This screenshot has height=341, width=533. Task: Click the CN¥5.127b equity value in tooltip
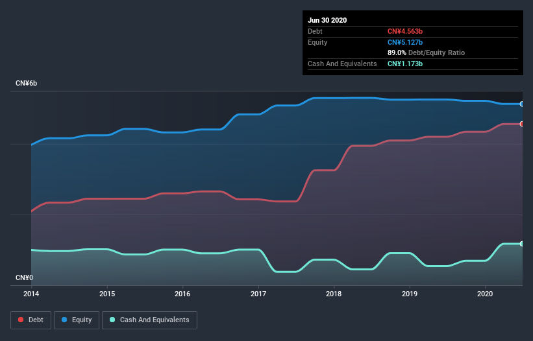(405, 42)
